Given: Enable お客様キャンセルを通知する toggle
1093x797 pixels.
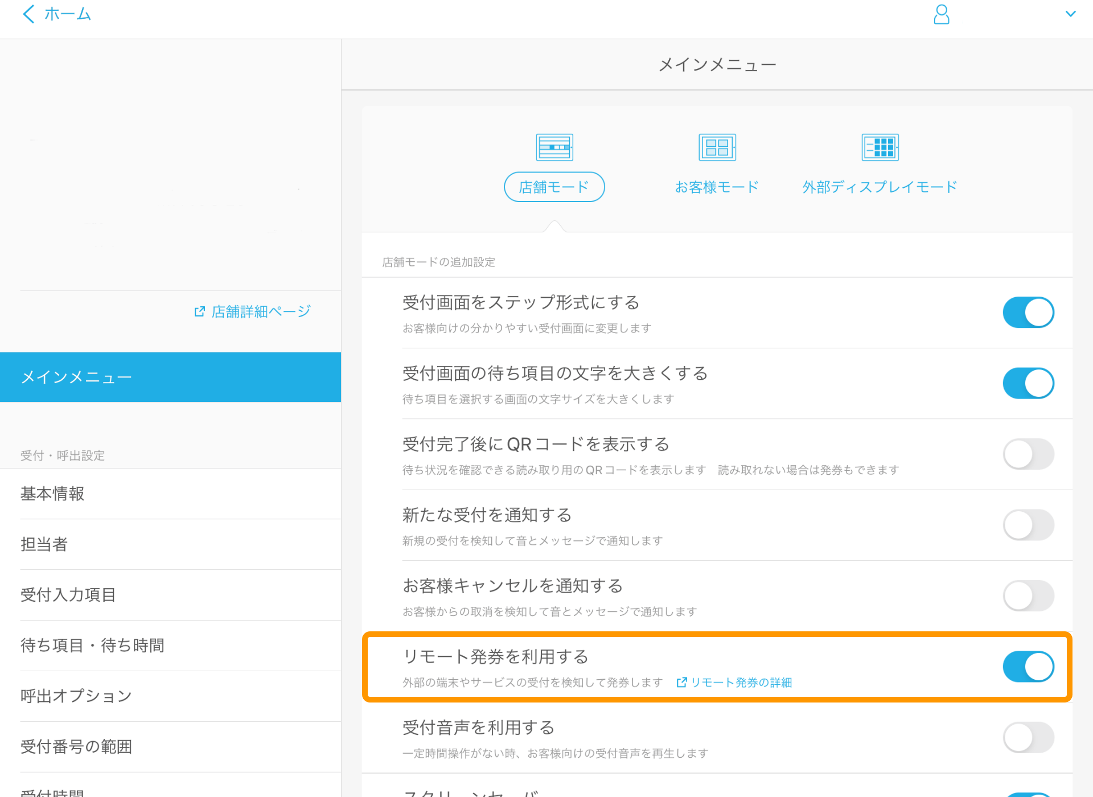Looking at the screenshot, I should point(1028,596).
